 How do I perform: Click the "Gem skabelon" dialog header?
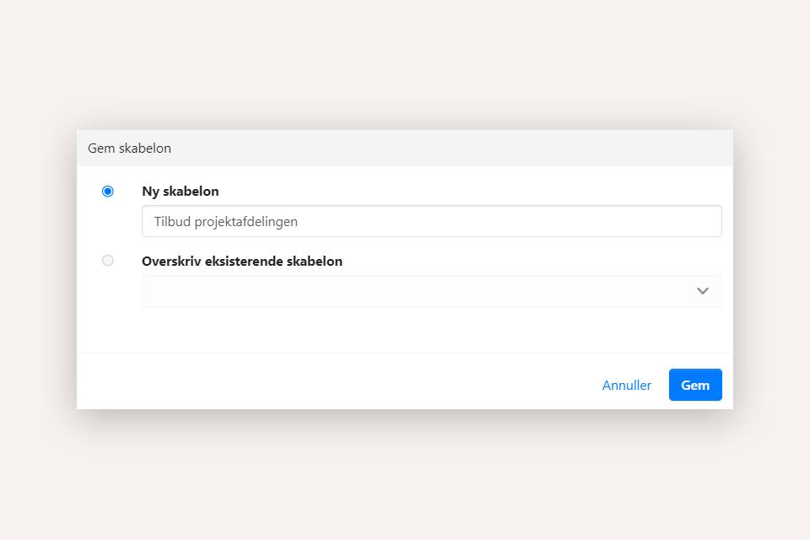pos(404,148)
